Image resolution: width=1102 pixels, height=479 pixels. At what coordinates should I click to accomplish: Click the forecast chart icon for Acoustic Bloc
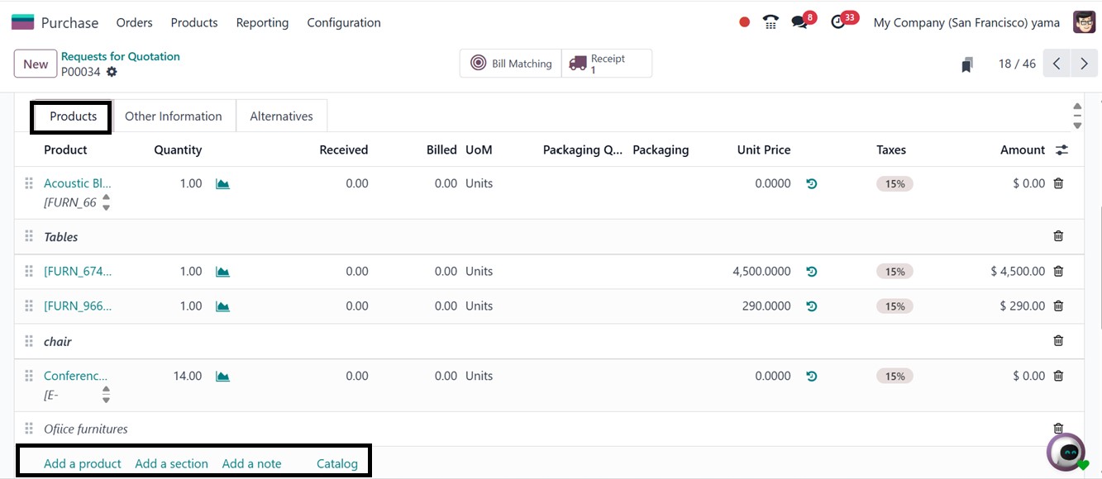(222, 184)
